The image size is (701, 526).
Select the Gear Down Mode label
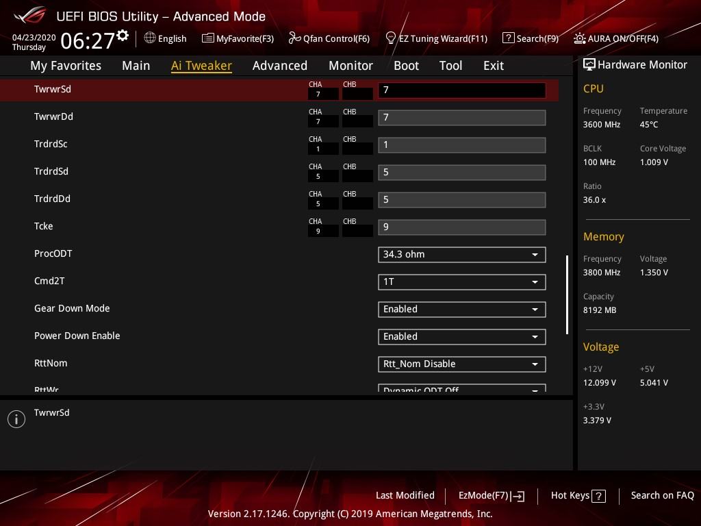coord(71,308)
